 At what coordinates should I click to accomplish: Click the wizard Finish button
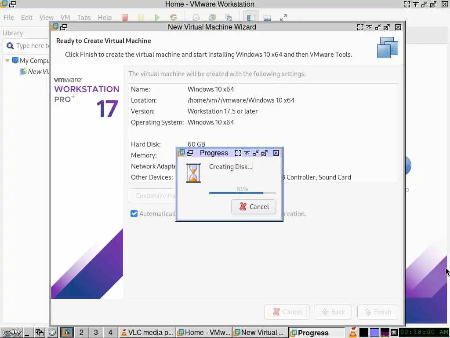(x=377, y=312)
